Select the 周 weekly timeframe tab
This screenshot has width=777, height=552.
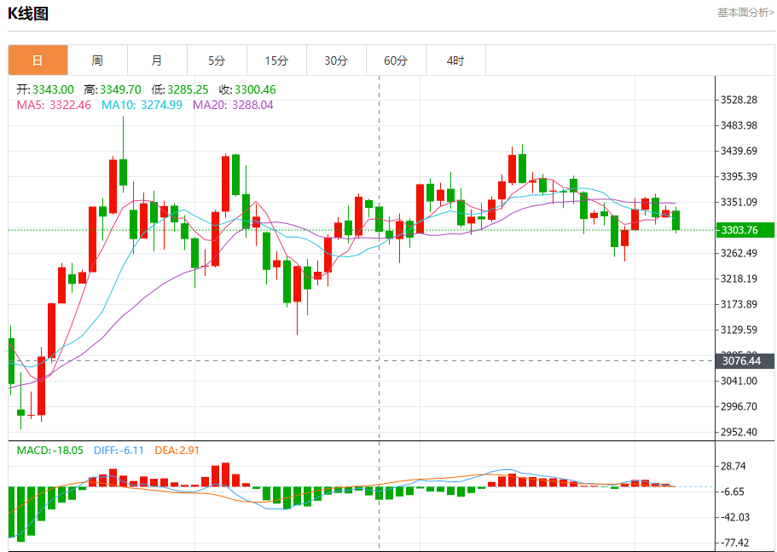coord(97,60)
